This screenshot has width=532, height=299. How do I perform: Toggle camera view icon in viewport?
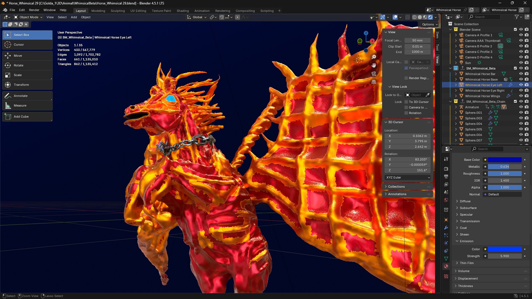[374, 74]
